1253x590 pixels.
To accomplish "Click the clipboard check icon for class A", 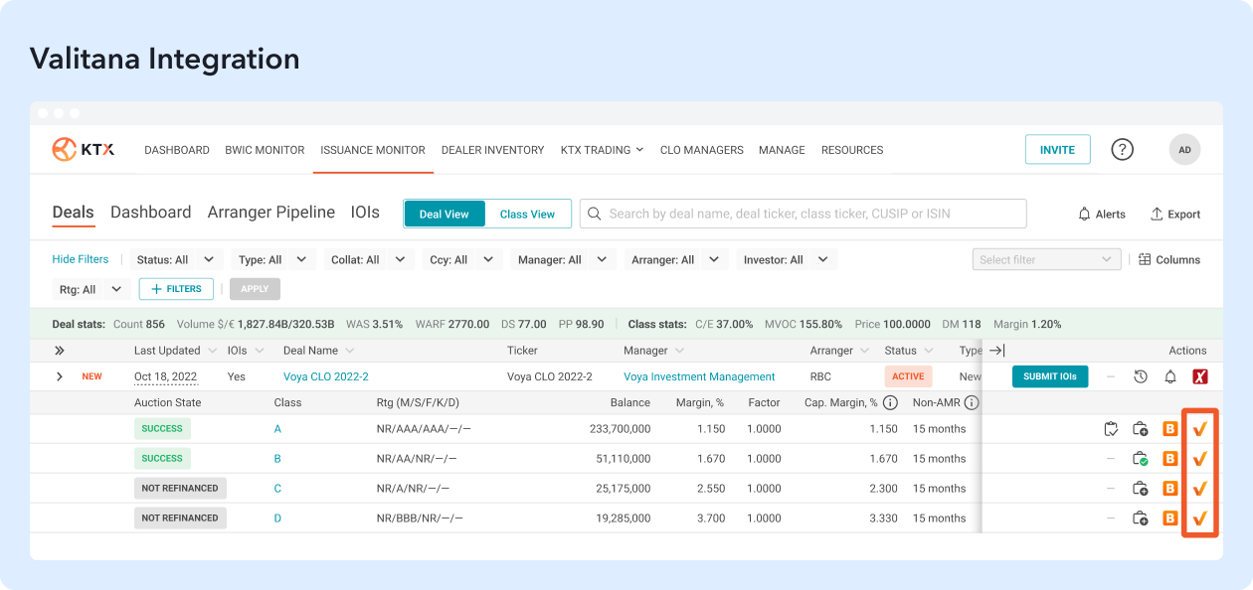I will point(1111,429).
